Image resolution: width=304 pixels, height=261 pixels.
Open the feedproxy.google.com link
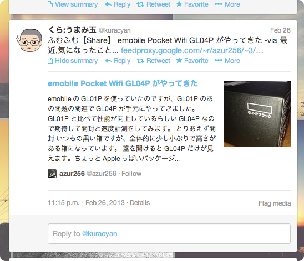tap(192, 51)
